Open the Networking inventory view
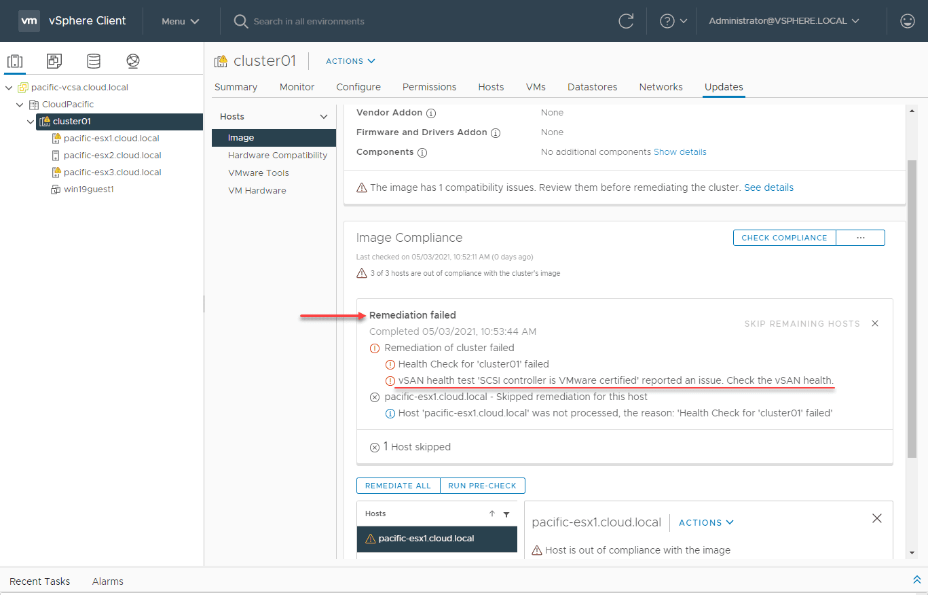This screenshot has height=595, width=928. [x=133, y=61]
